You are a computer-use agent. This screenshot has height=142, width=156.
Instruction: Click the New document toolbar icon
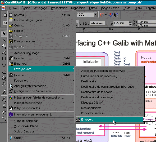5,15
